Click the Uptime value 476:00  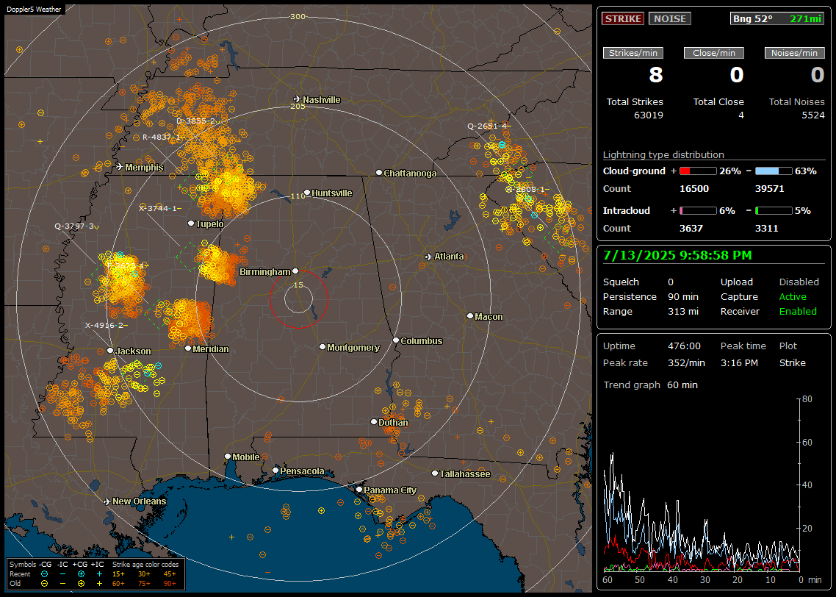684,346
